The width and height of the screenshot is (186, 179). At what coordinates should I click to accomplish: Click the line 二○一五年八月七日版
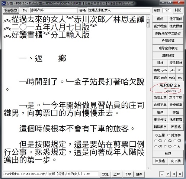tap(50, 27)
